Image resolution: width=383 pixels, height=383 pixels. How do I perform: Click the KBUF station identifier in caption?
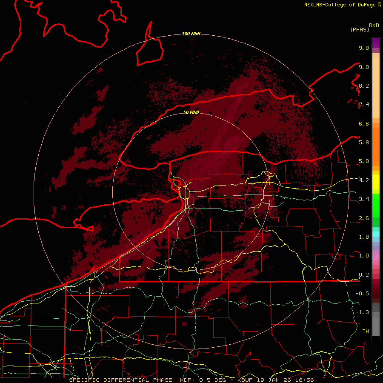pos(245,380)
